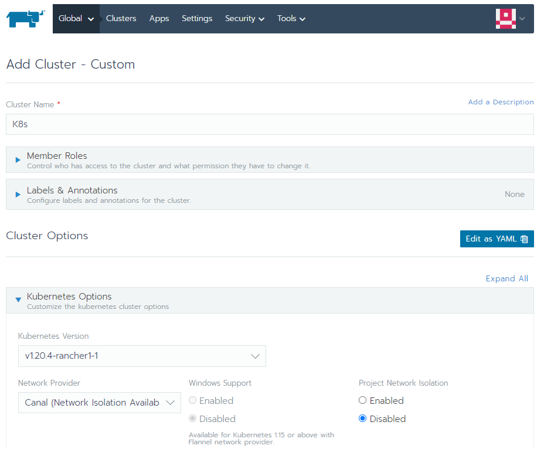Click the Add a Description link
The image size is (544, 449).
(501, 102)
